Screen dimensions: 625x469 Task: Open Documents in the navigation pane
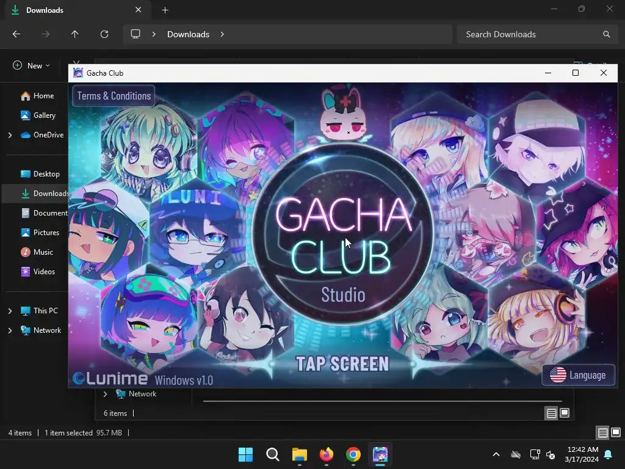(45, 213)
